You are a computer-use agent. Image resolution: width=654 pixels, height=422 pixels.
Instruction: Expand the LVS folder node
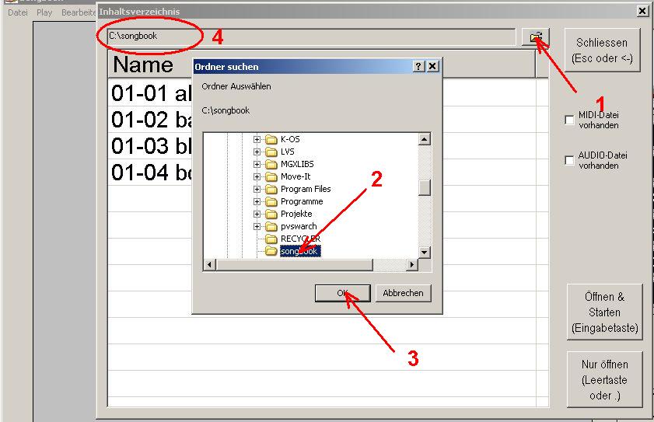257,152
